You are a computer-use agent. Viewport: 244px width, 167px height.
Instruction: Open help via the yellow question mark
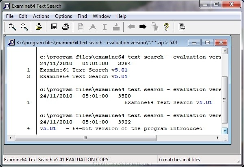[166, 27]
